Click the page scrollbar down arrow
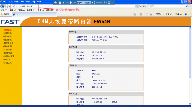Screen dimensions: 192x107 tap(190, 104)
